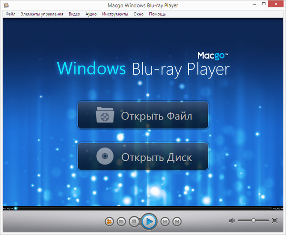This screenshot has width=286, height=235.
Task: Open the Видео menu
Action: tap(74, 14)
